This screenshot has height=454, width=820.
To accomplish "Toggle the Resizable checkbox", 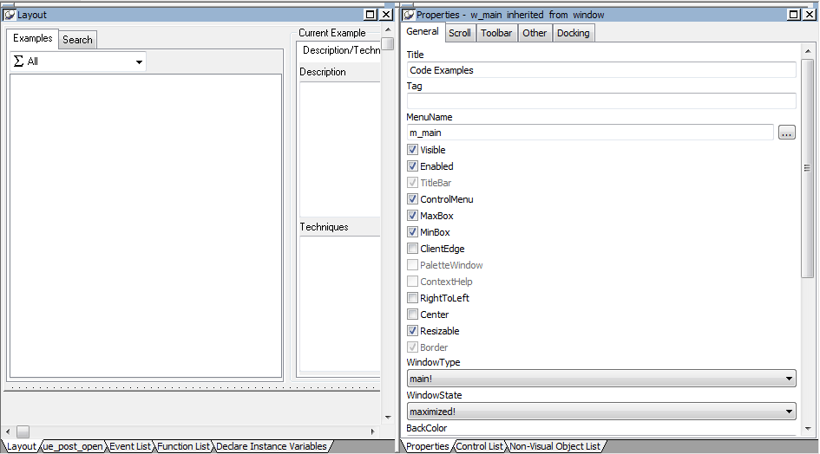I will (413, 331).
